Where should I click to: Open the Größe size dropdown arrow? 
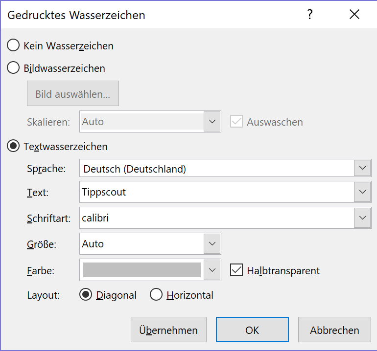(212, 243)
